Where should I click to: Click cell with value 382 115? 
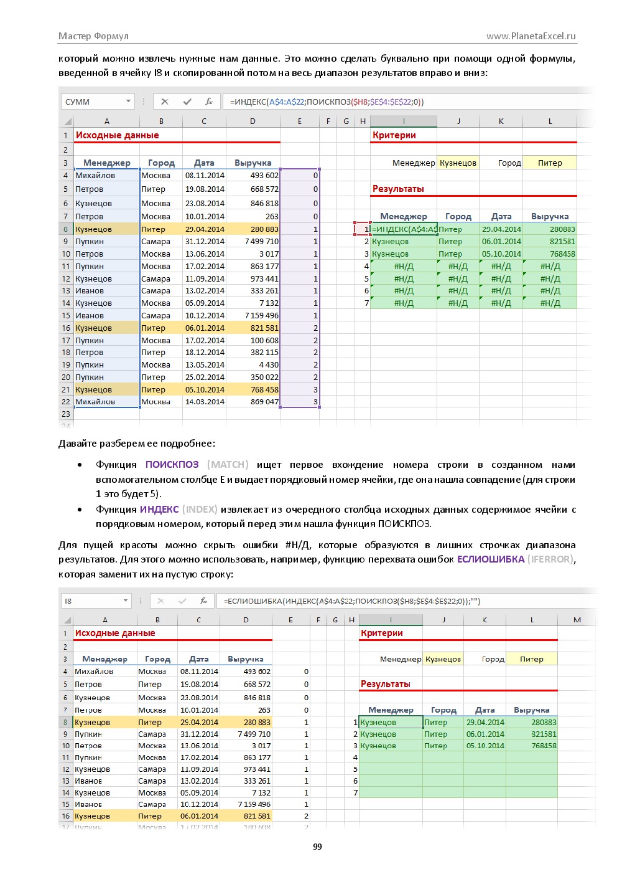253,353
